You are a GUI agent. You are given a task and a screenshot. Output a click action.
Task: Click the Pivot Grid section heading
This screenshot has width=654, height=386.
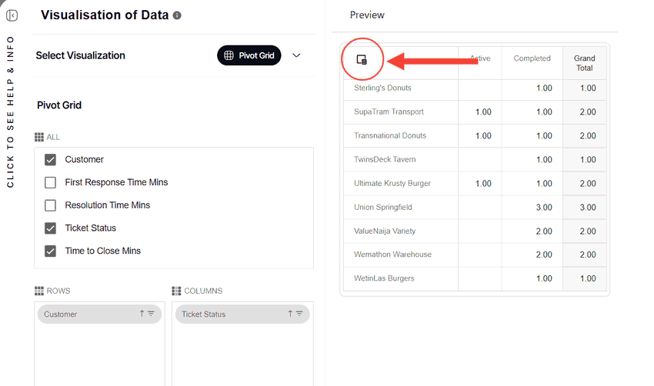click(x=59, y=105)
